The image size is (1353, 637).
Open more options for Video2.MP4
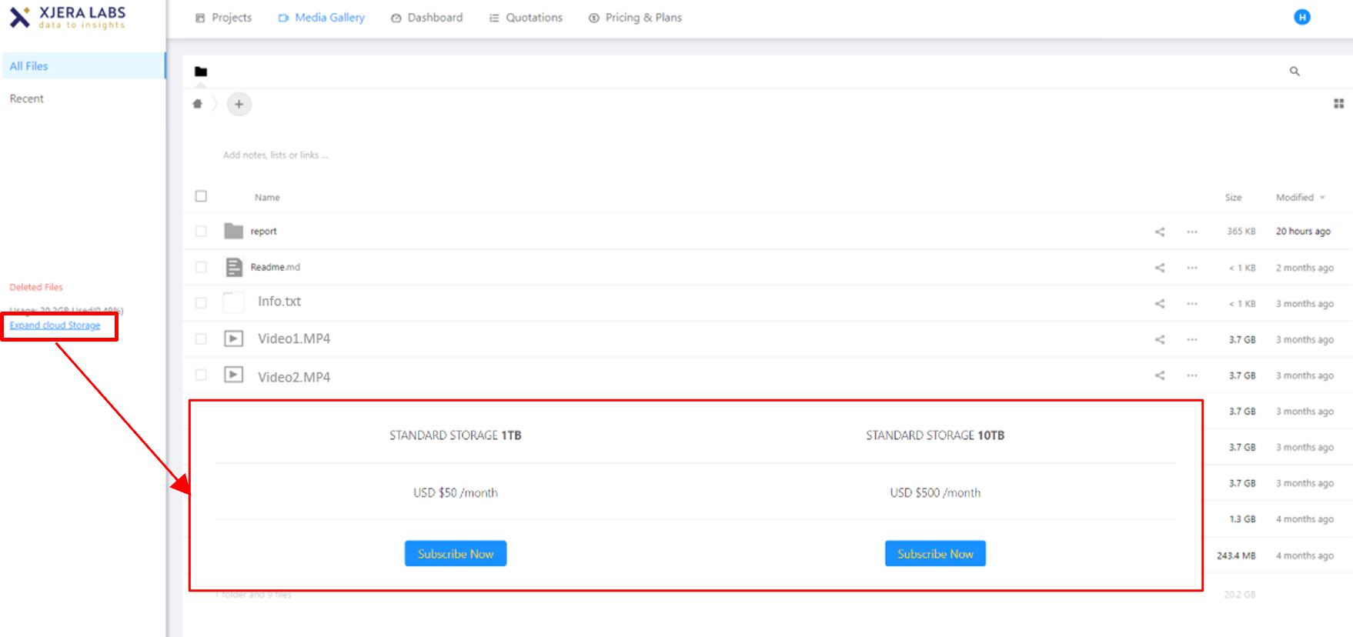click(x=1191, y=375)
